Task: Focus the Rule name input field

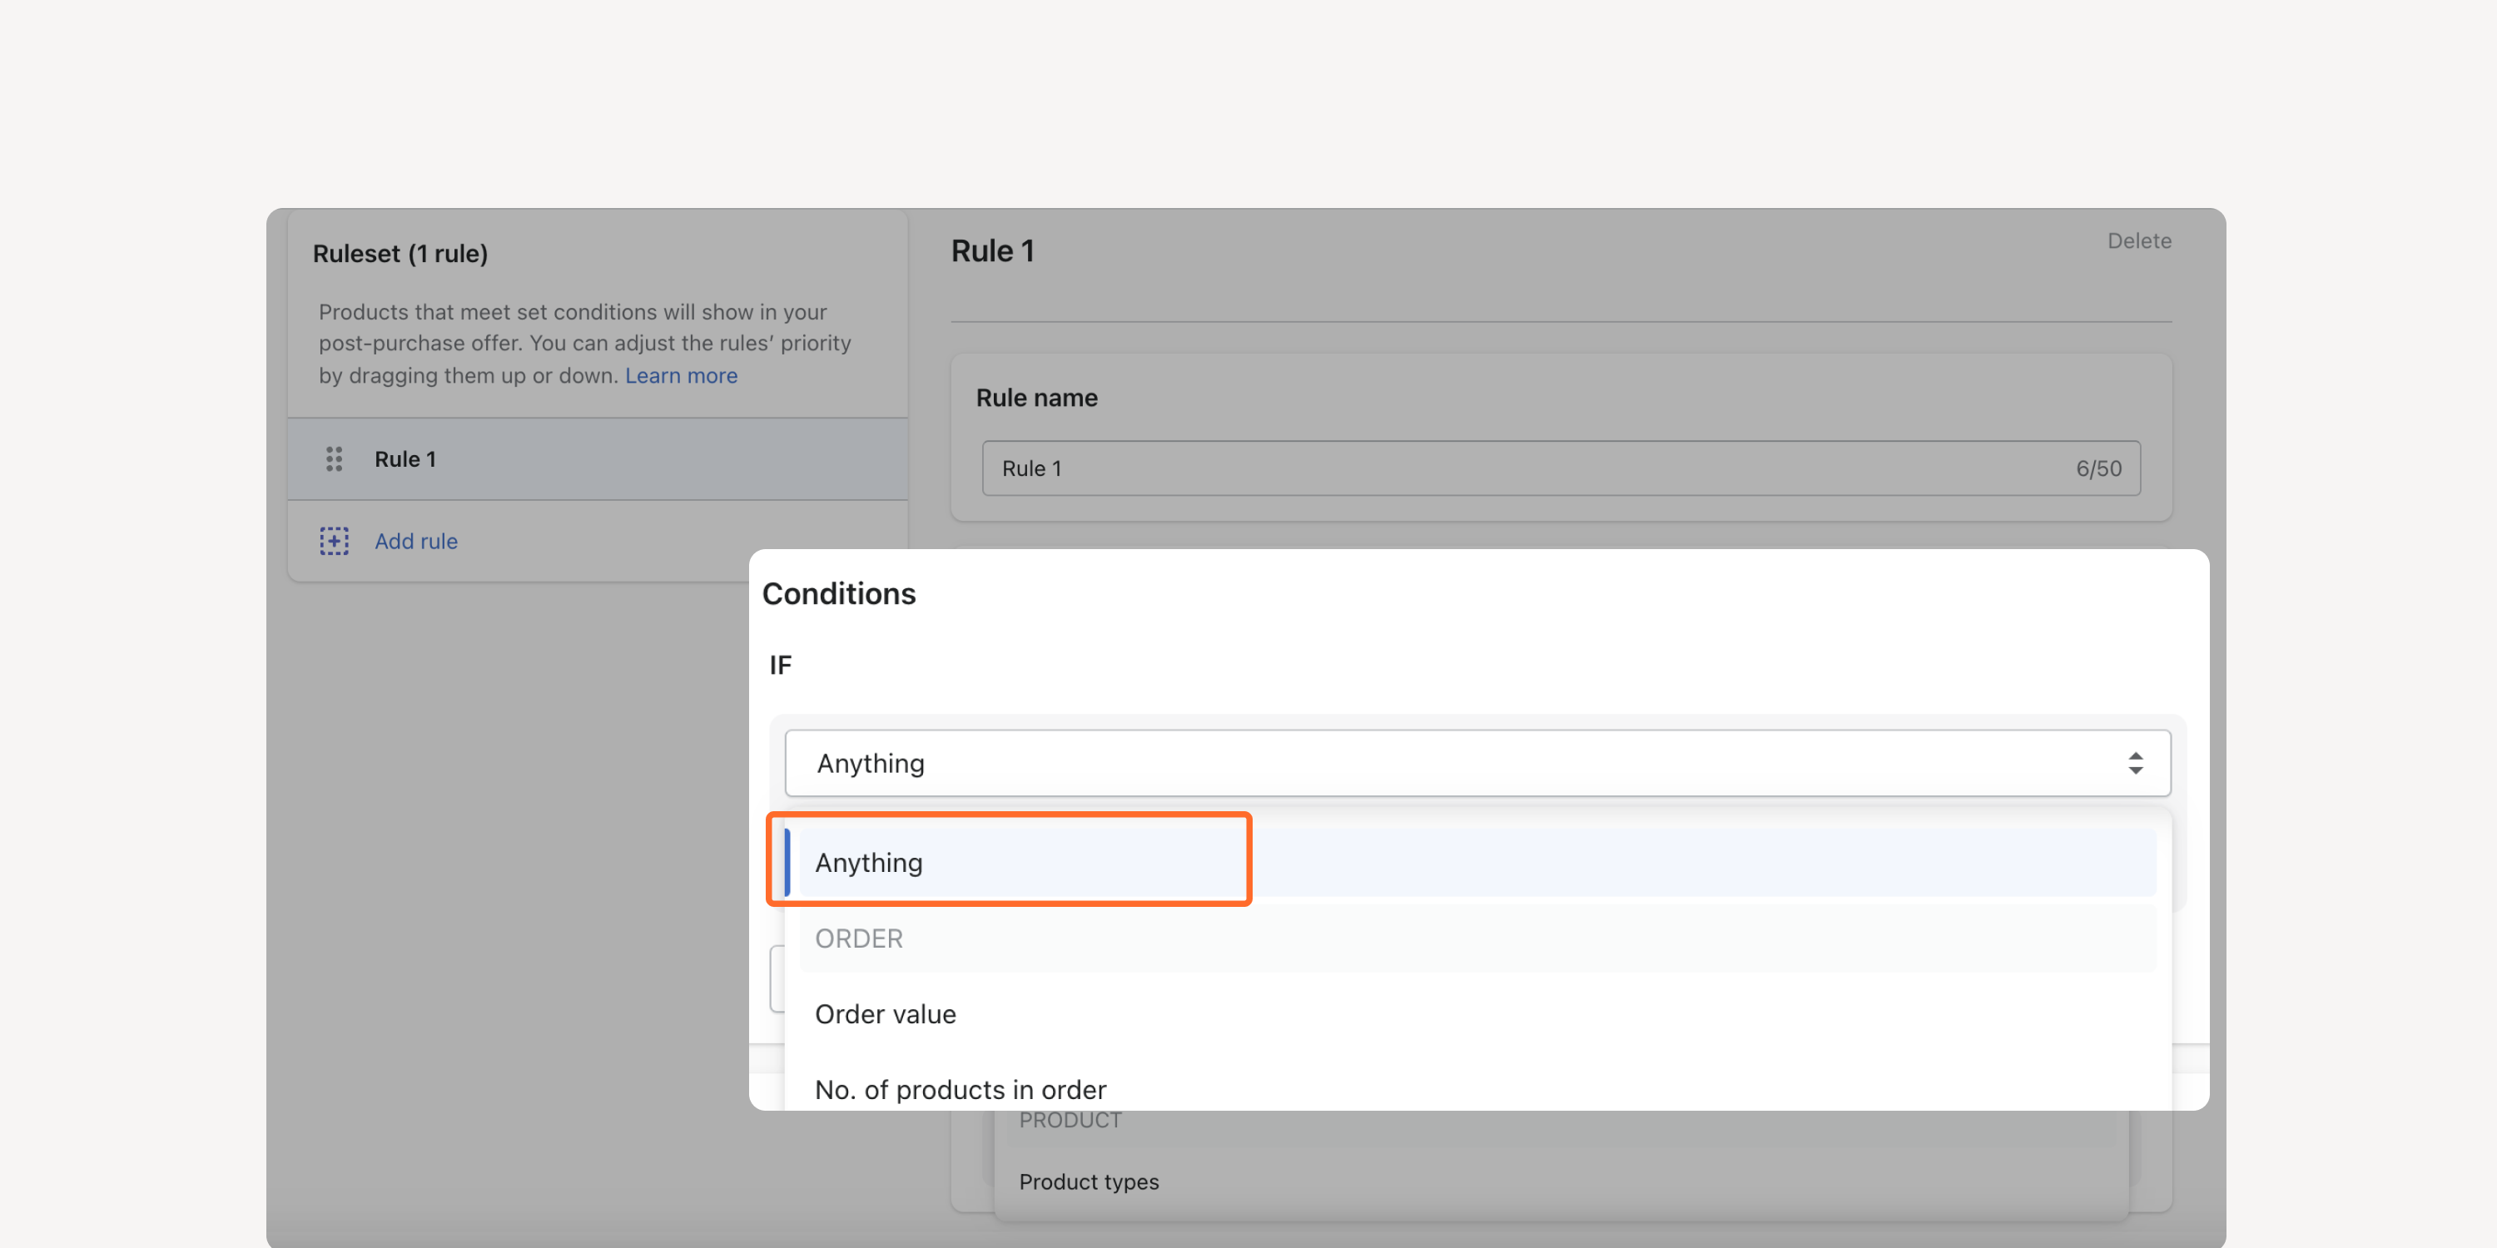Action: click(1561, 468)
